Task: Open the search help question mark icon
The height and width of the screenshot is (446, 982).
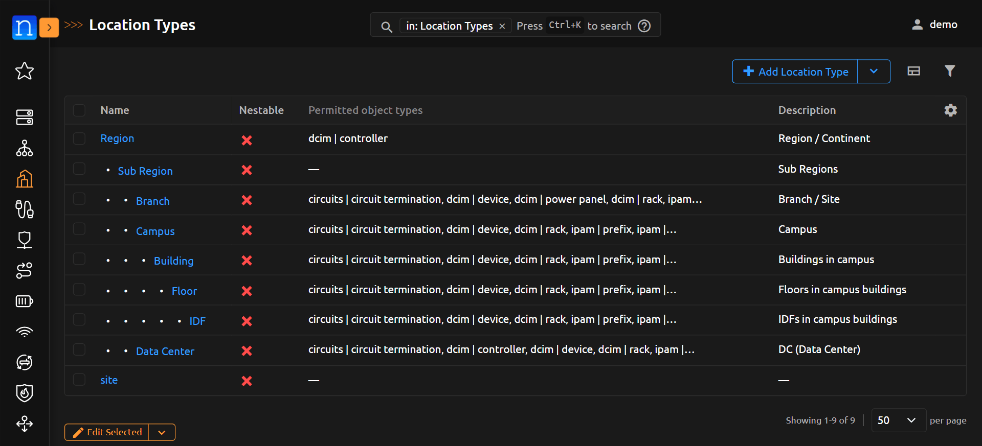Action: click(644, 26)
